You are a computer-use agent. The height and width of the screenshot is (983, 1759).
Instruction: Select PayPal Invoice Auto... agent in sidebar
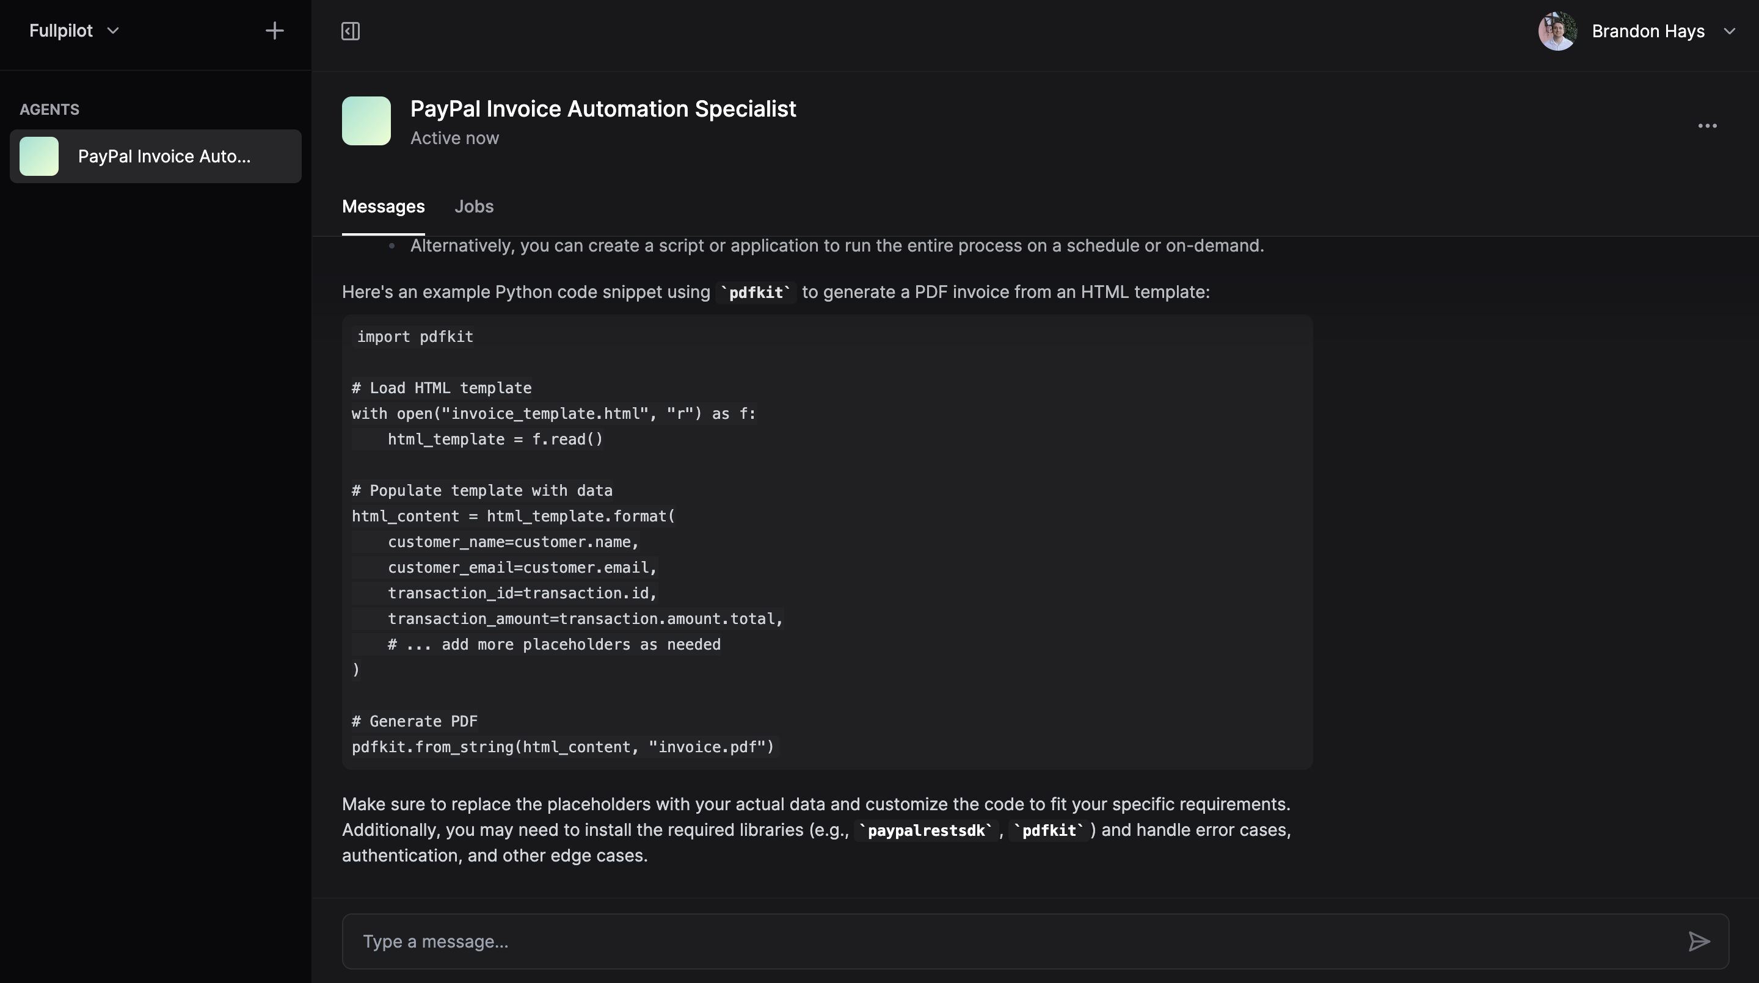pos(164,156)
